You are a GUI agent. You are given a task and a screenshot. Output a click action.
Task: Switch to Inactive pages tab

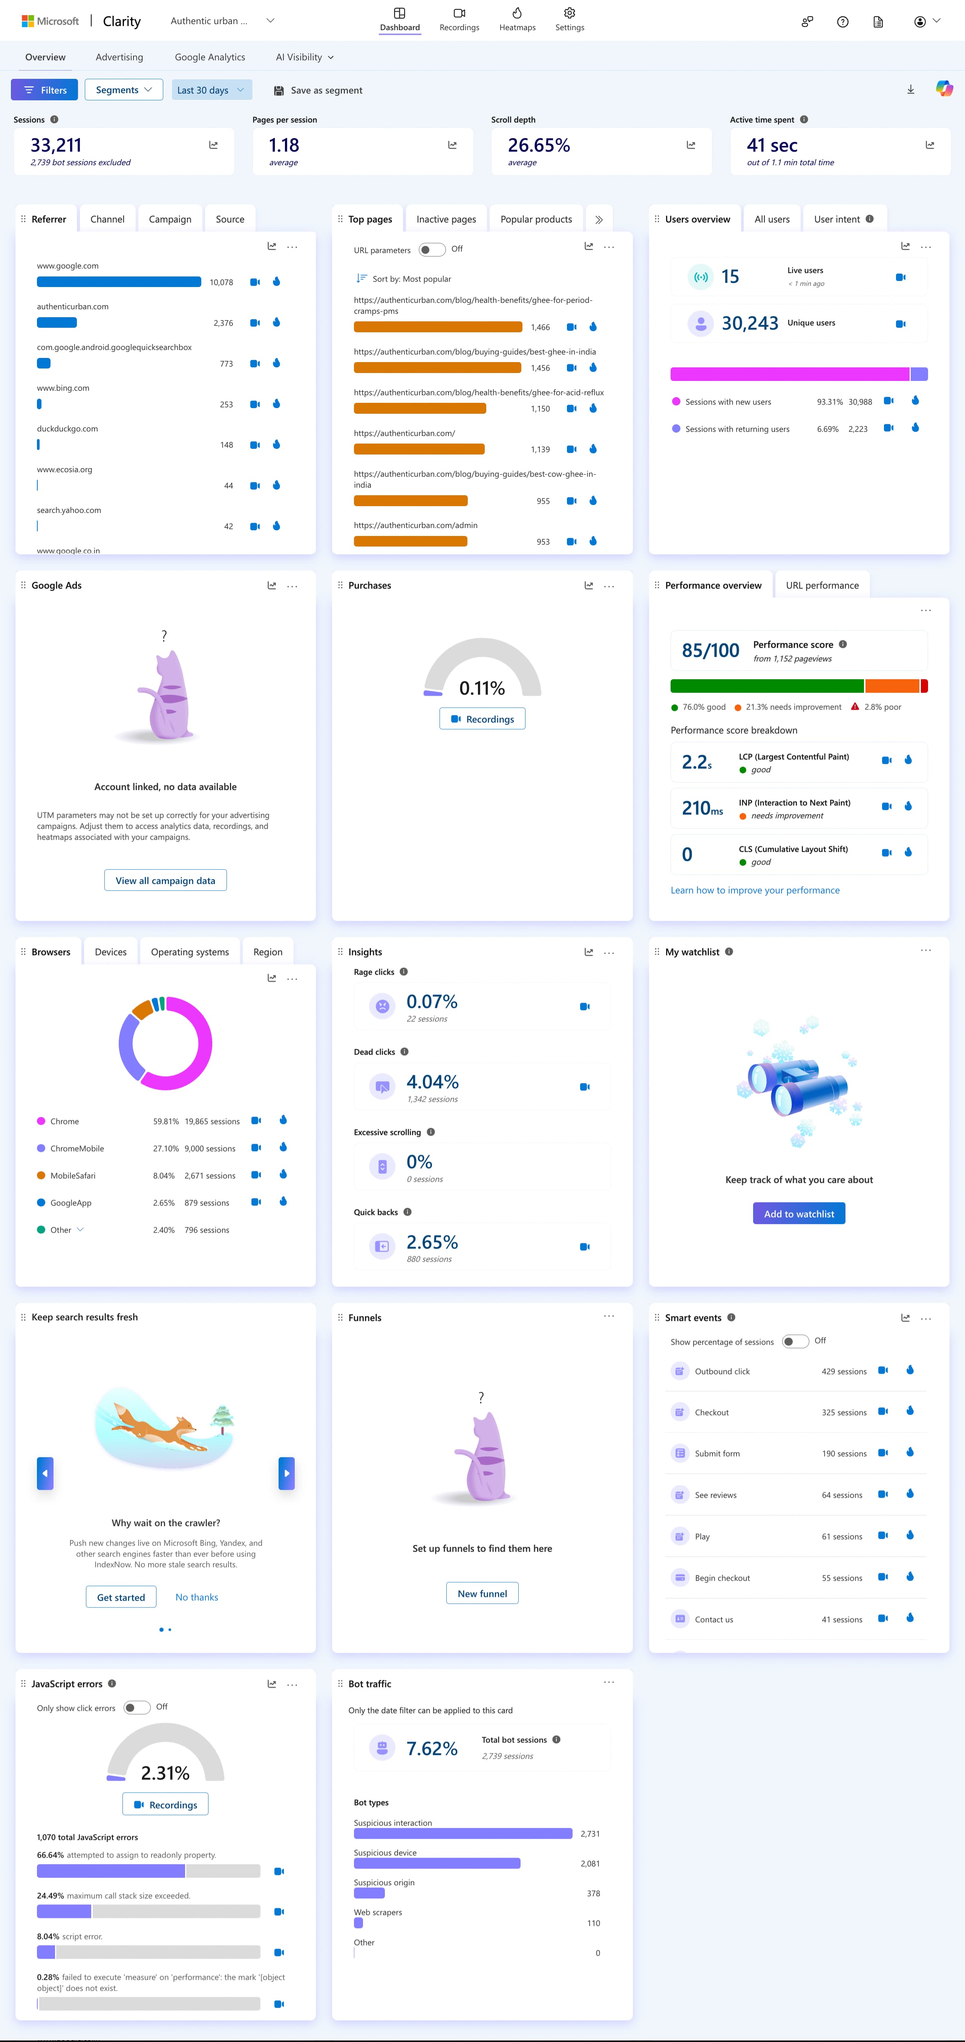click(x=446, y=220)
